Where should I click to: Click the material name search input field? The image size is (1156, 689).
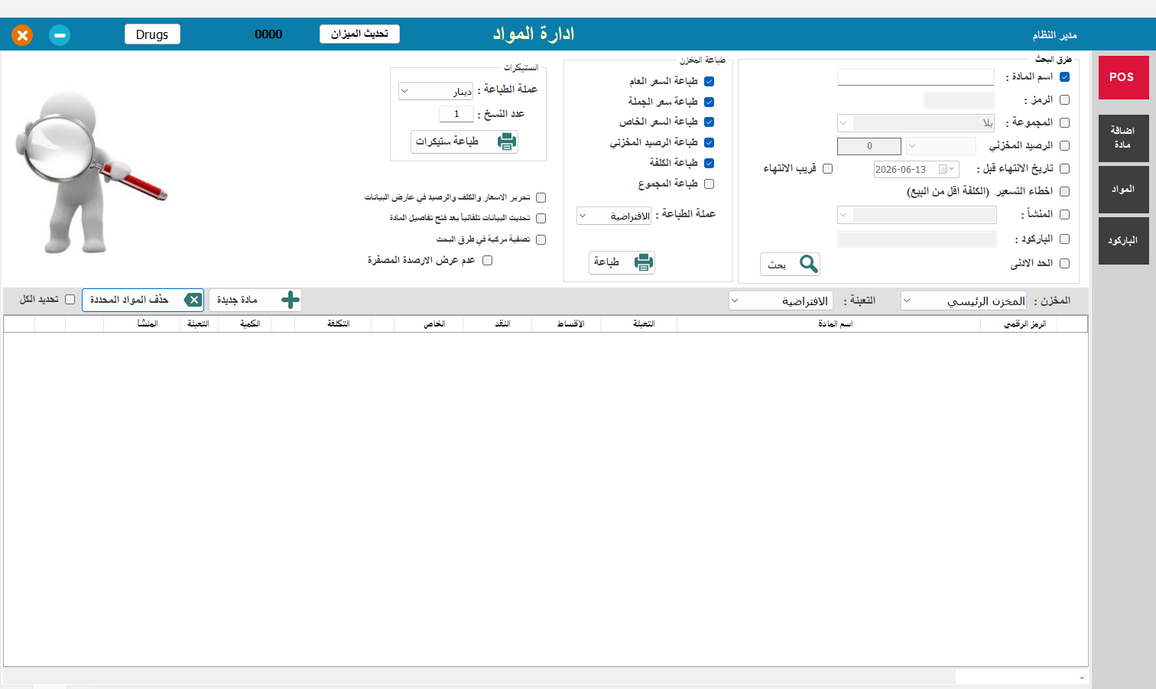coord(916,77)
